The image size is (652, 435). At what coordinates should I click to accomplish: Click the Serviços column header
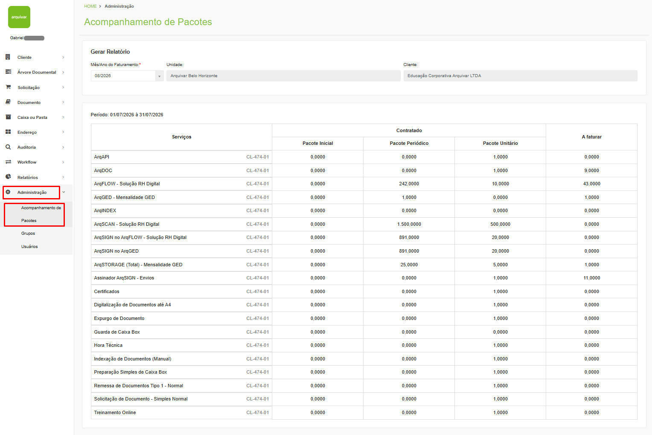(182, 137)
